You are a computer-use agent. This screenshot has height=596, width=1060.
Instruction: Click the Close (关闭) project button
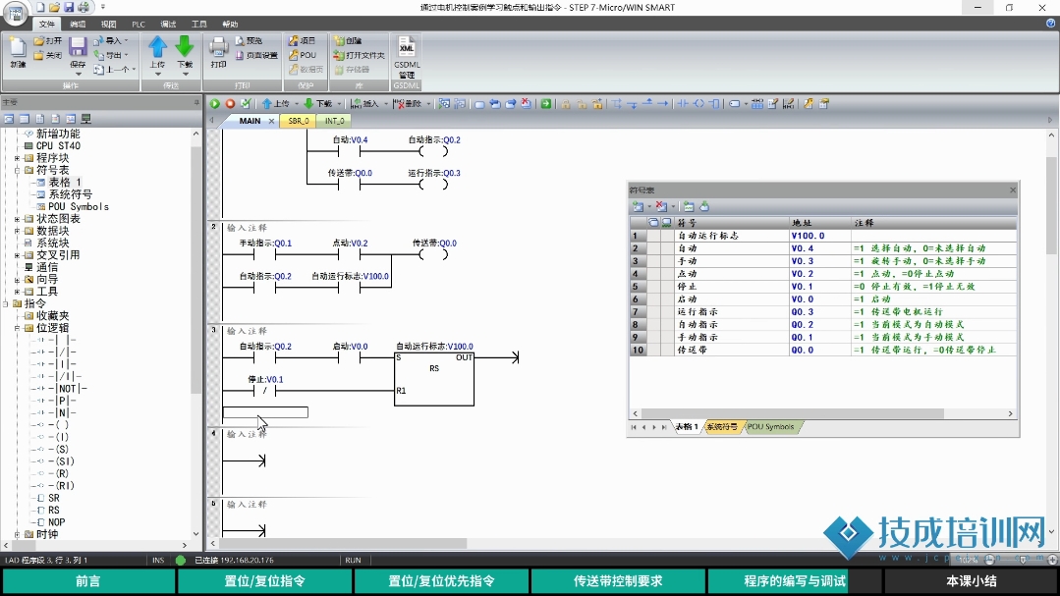coord(48,55)
